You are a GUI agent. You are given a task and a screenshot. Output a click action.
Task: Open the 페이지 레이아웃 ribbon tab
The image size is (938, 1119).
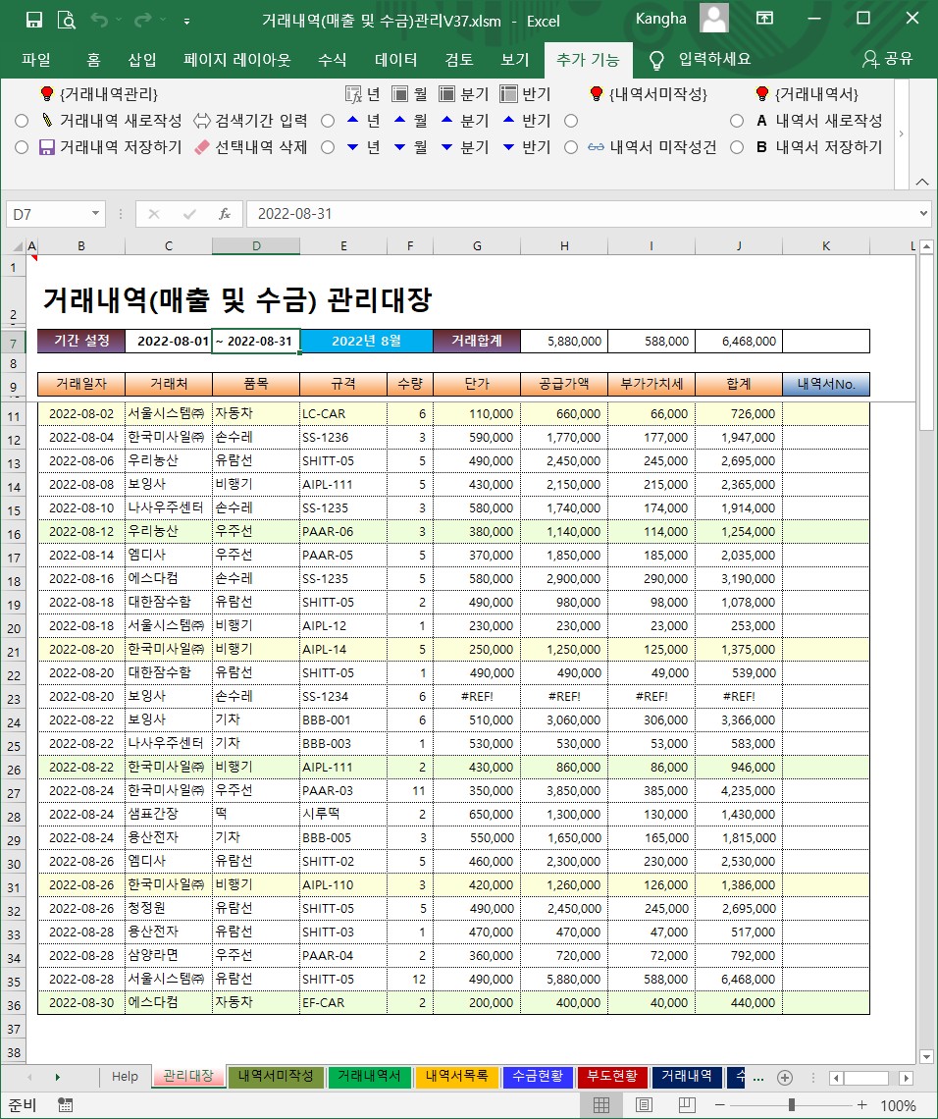[x=236, y=60]
